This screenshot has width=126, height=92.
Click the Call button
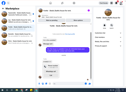(x=51, y=75)
